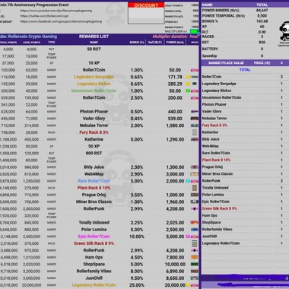Click the Sell (RLT) column header
289x289 pixels.
point(155,43)
